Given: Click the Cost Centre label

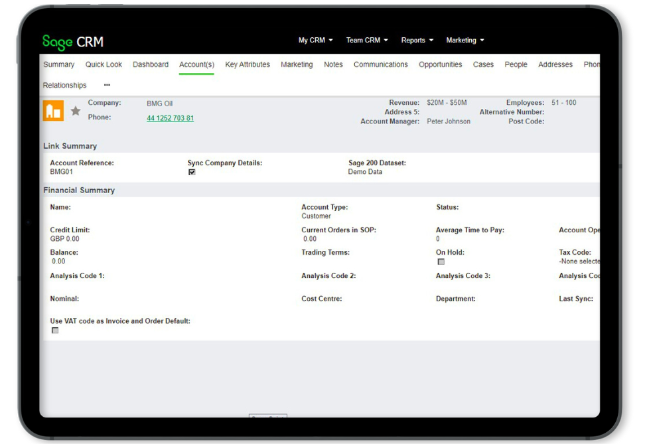Looking at the screenshot, I should (x=322, y=299).
